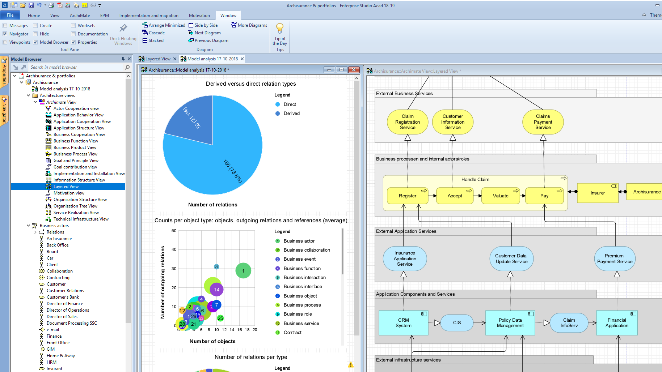Select the Arrange Minimized icon
This screenshot has height=372, width=662.
(145, 25)
